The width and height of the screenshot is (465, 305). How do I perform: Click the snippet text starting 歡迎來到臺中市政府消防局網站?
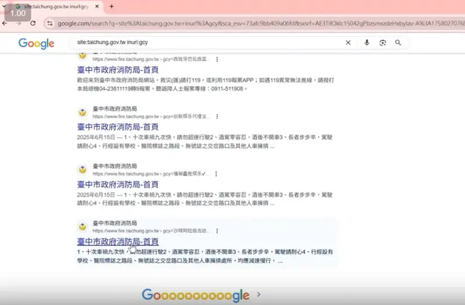pos(206,84)
